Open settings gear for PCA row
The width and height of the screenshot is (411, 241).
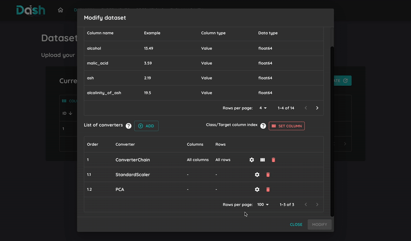click(x=257, y=189)
